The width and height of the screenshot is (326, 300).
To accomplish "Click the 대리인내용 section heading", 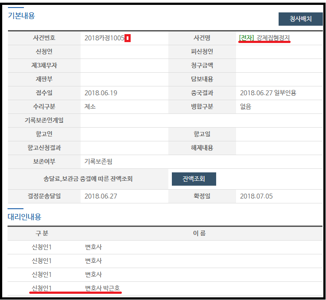I will click(x=24, y=217).
